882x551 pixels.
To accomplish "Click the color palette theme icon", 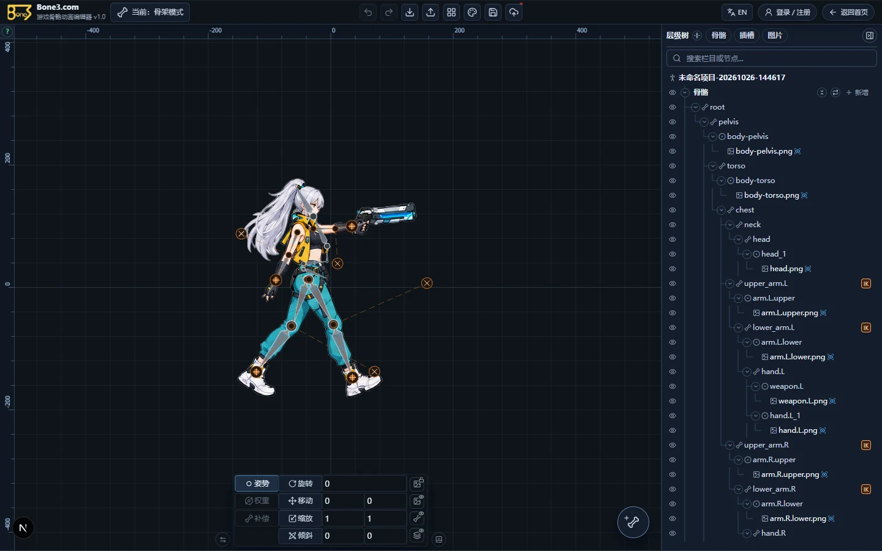I will point(472,12).
